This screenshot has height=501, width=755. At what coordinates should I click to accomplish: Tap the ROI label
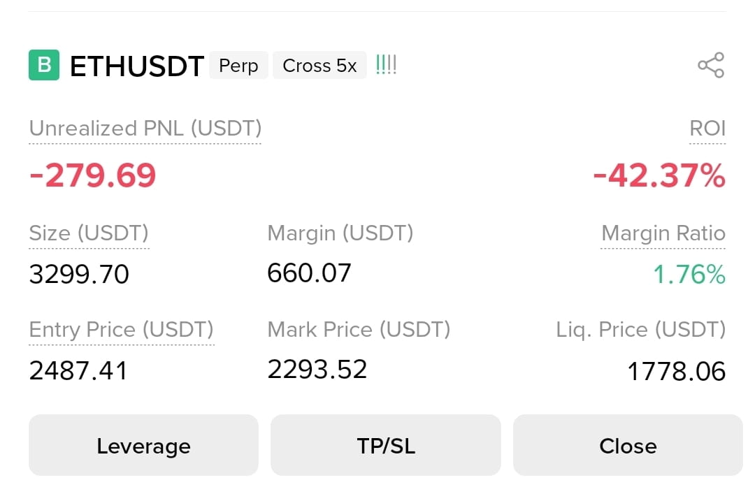[x=707, y=129]
